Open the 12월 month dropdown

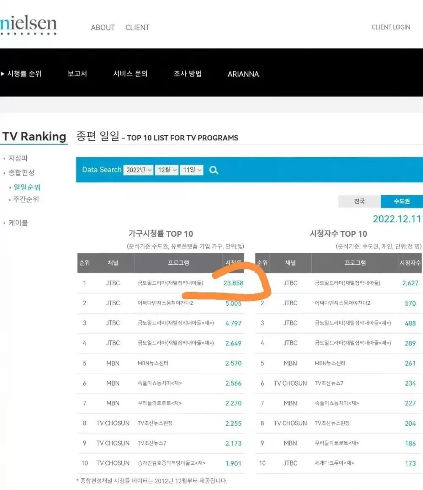pos(167,170)
